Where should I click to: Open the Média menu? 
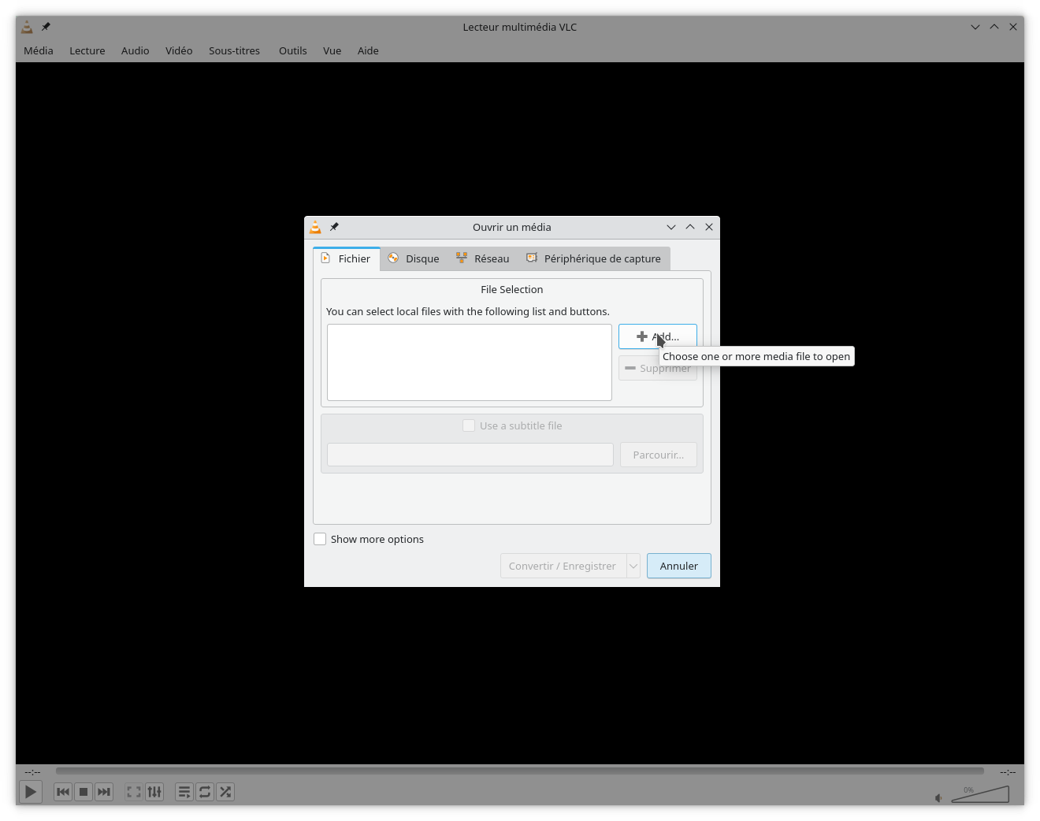39,50
